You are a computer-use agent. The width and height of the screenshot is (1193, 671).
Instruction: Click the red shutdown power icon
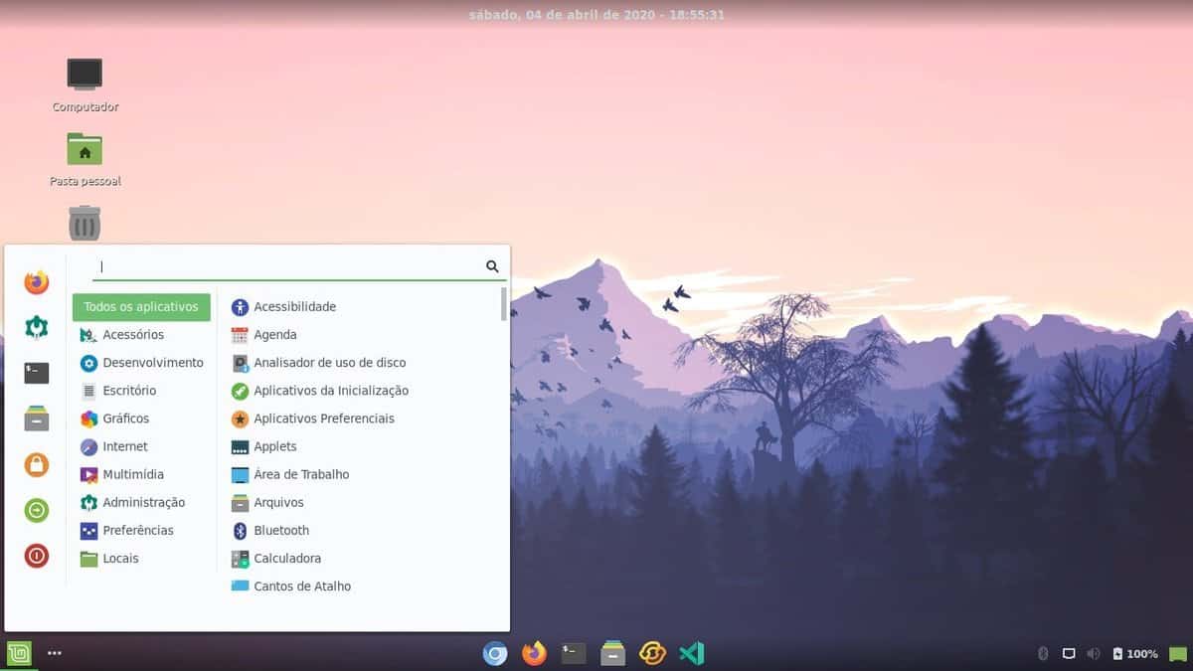coord(37,556)
